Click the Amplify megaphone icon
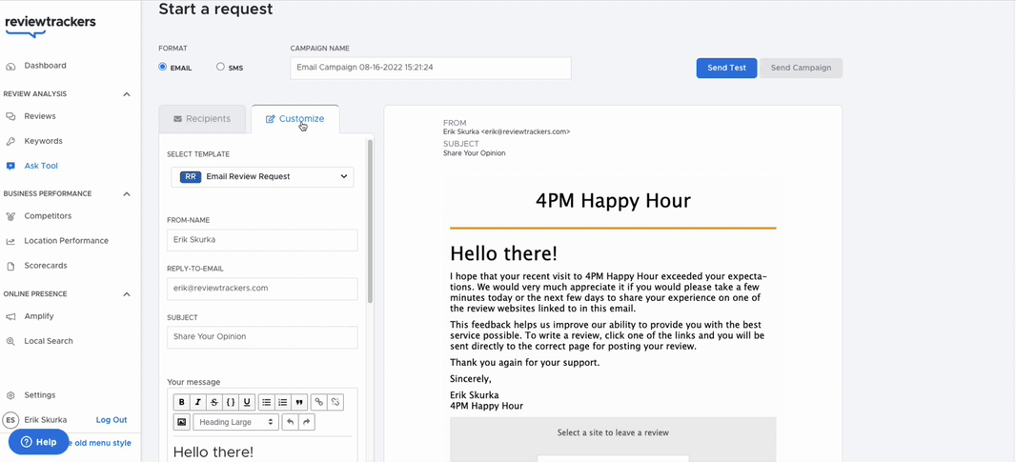 click(10, 317)
